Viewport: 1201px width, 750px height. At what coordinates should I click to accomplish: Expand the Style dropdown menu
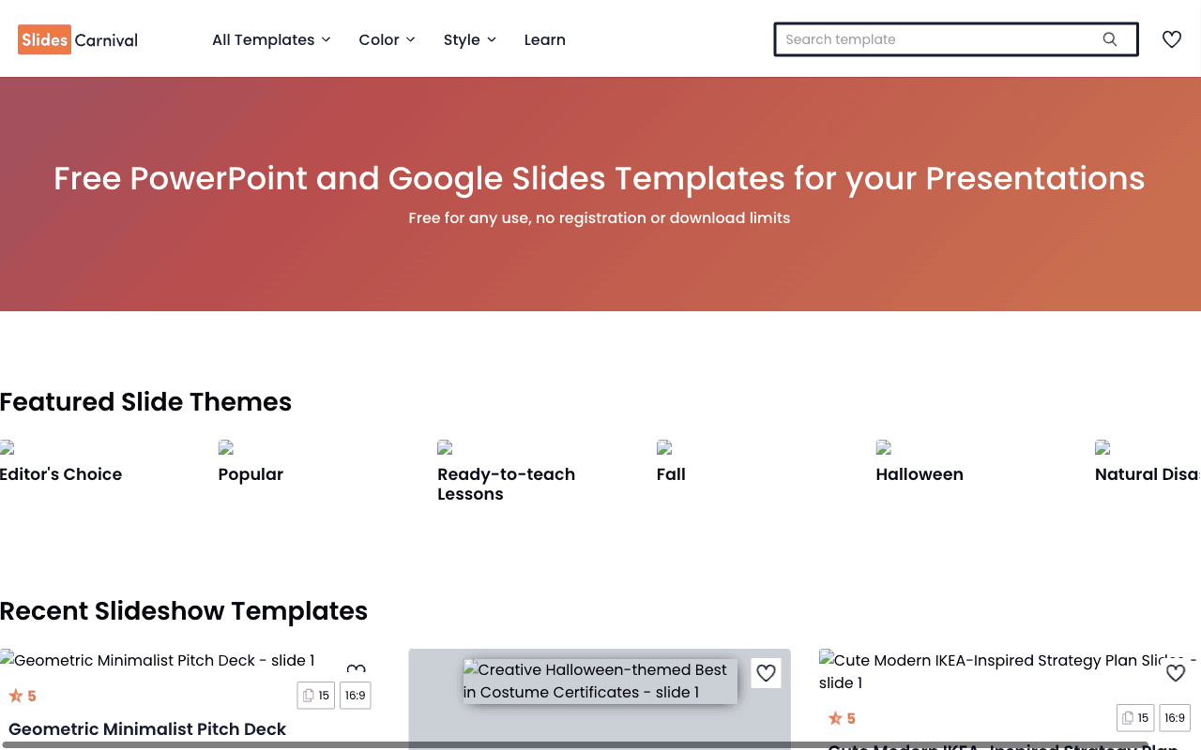[x=470, y=39]
